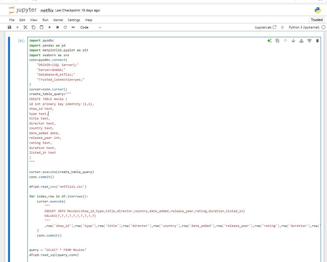327x262 pixels.
Task: Click the "Database=N_etflix;" string
Action: [x=56, y=75]
